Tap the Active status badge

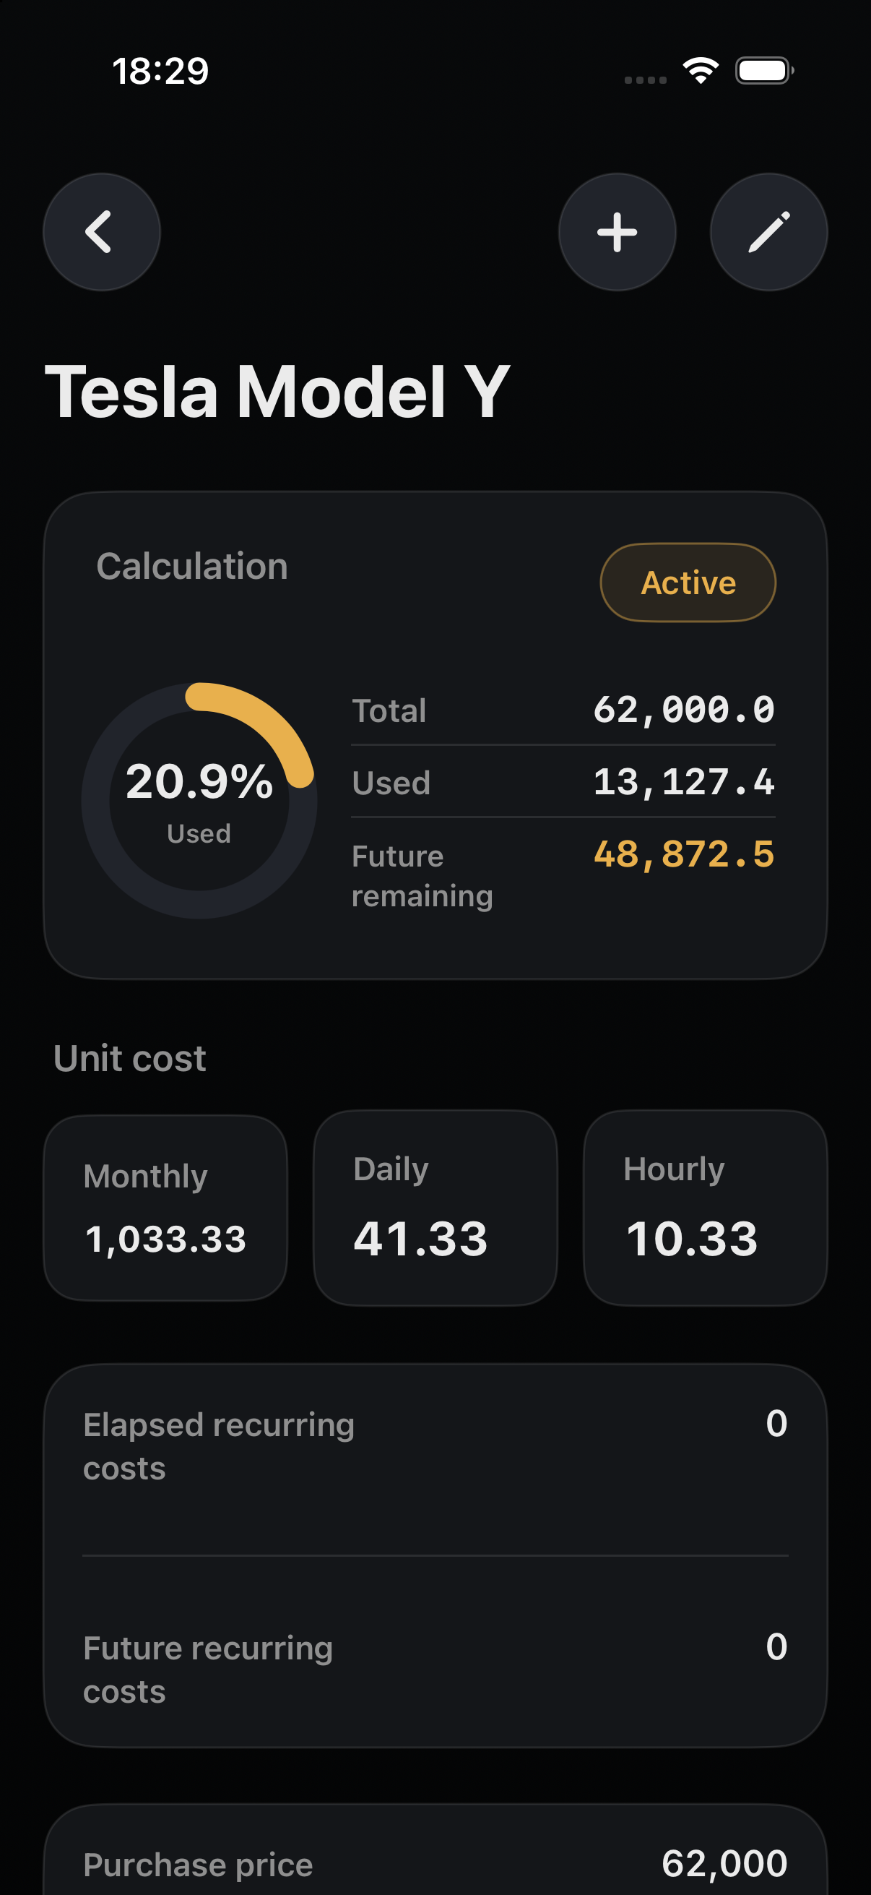688,583
